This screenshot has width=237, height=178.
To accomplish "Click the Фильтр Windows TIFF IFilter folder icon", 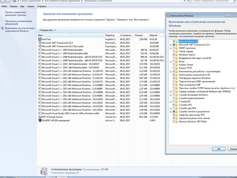I will [177, 122].
